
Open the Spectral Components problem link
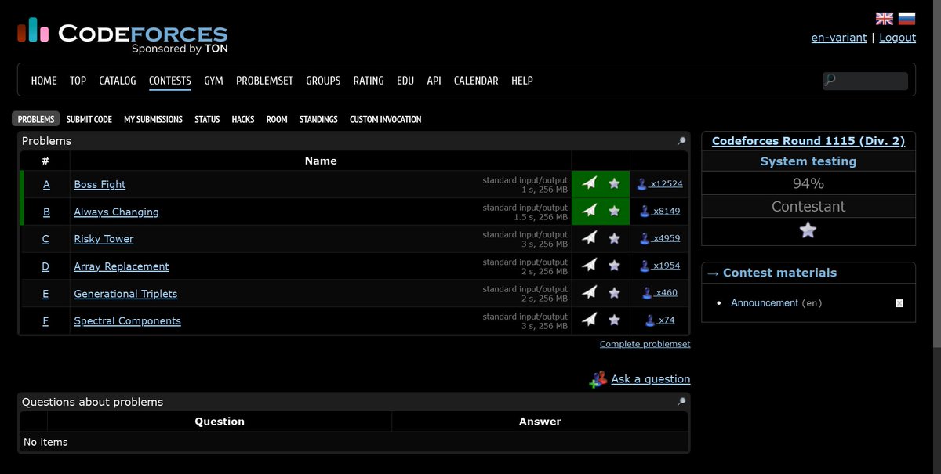pyautogui.click(x=127, y=321)
